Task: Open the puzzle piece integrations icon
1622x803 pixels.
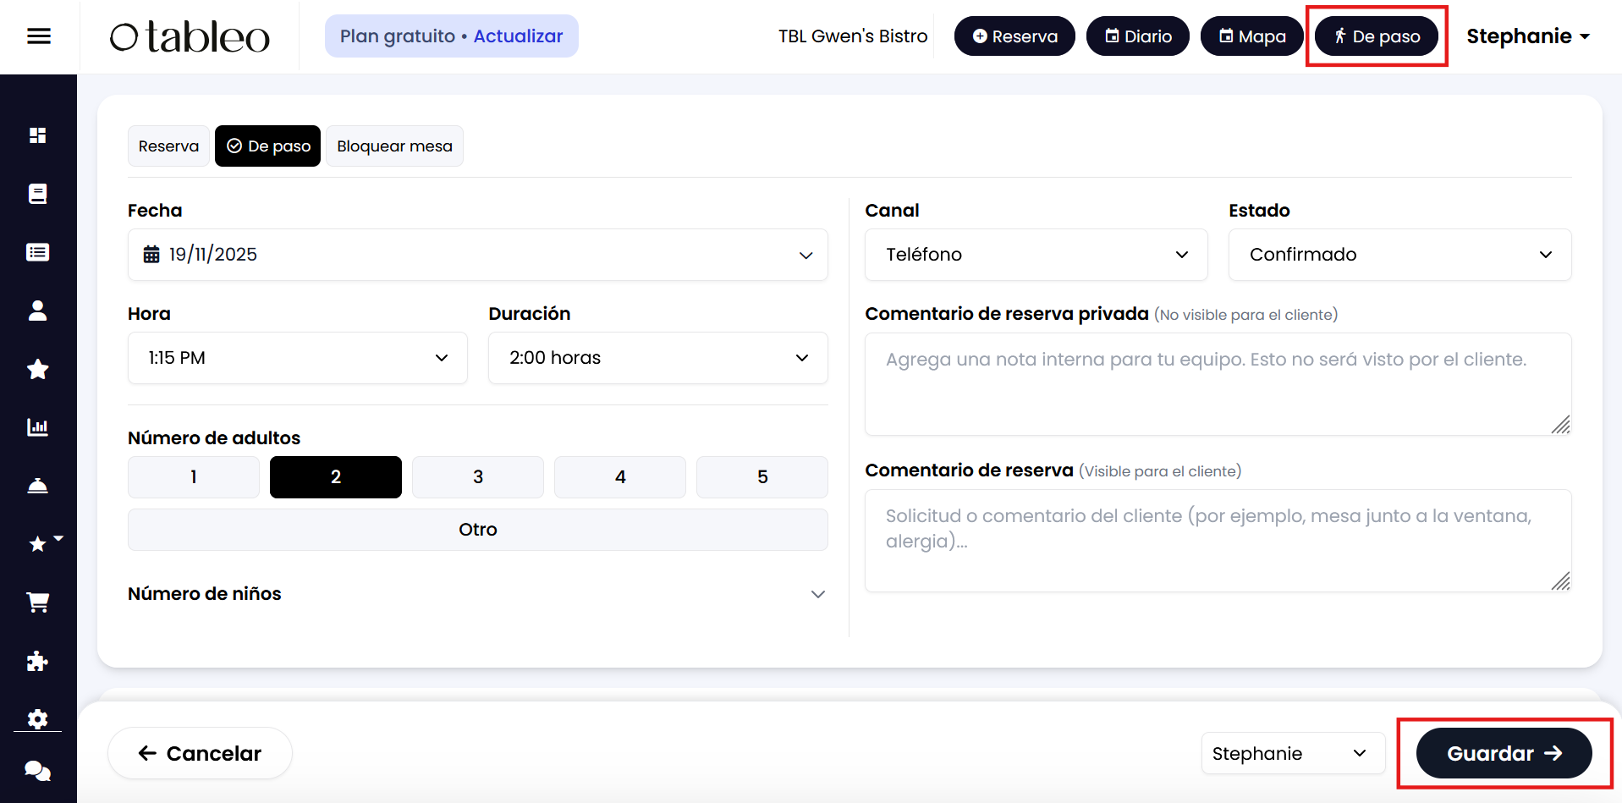Action: click(38, 661)
